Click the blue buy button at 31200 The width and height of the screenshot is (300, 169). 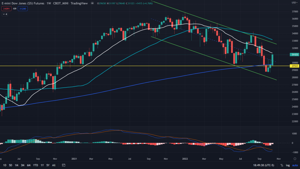tap(22, 9)
